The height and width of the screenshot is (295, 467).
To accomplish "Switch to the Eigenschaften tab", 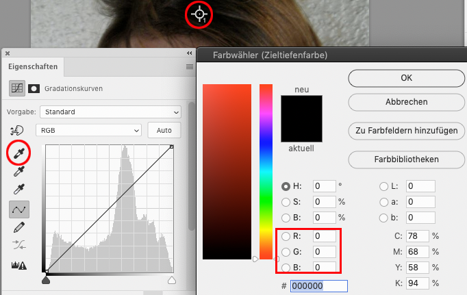I will 33,67.
